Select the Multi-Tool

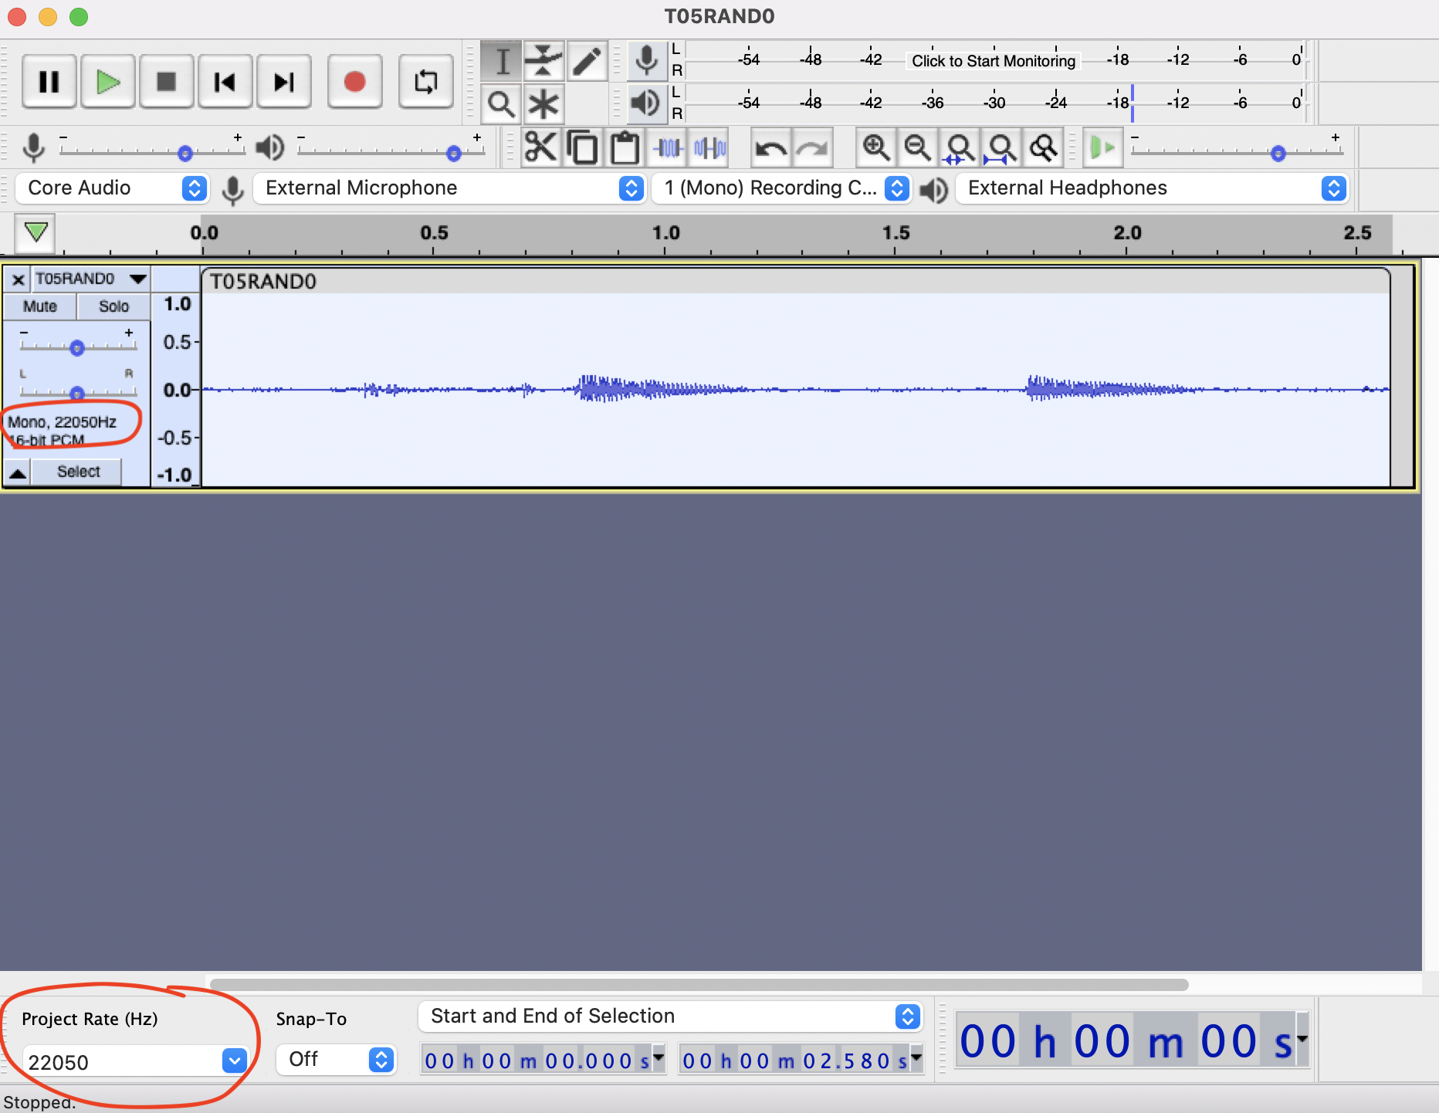tap(544, 103)
